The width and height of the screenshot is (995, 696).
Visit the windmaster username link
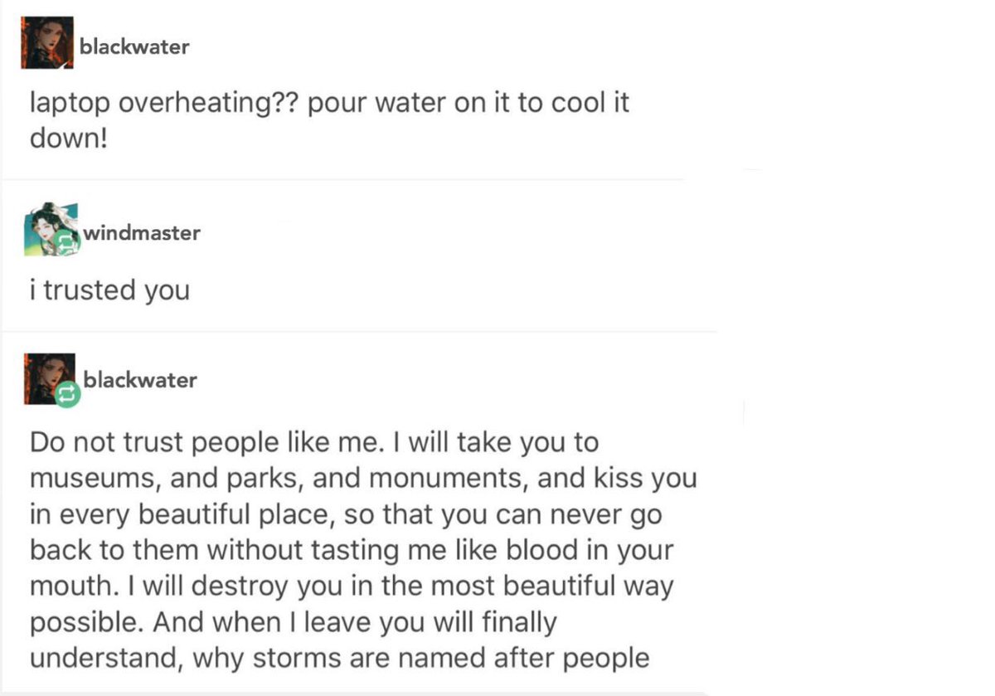pyautogui.click(x=141, y=233)
